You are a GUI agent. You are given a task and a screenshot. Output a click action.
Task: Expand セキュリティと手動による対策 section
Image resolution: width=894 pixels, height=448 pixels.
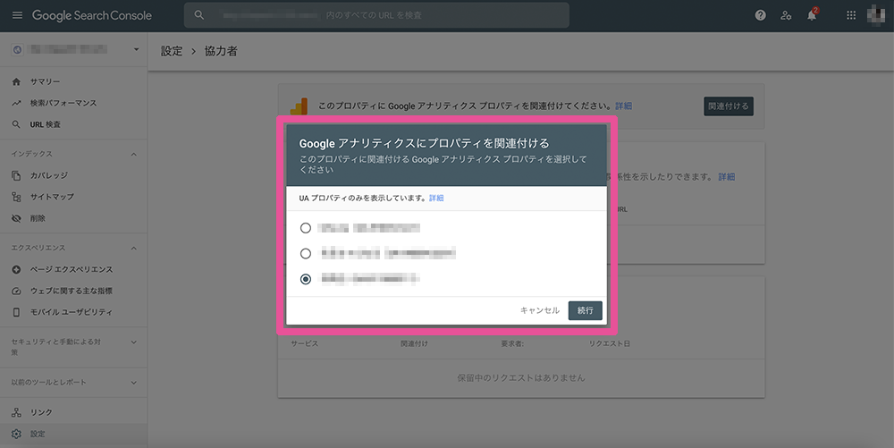[134, 342]
